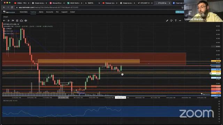Switch to the Zoom Участник browser tab
223x125 pixels.
178,3
